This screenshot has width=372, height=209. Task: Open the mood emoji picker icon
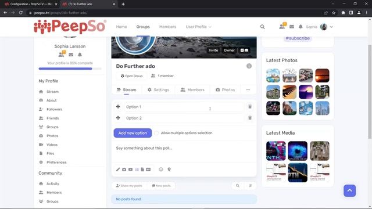161,170
